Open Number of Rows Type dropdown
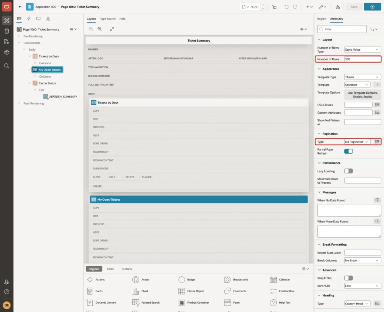The image size is (384, 312). point(363,50)
